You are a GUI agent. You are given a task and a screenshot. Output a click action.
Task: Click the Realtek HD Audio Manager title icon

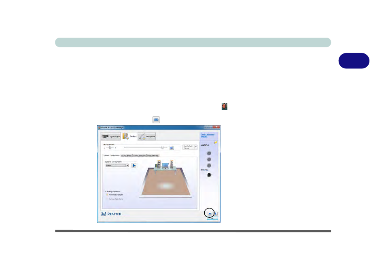[x=99, y=127]
